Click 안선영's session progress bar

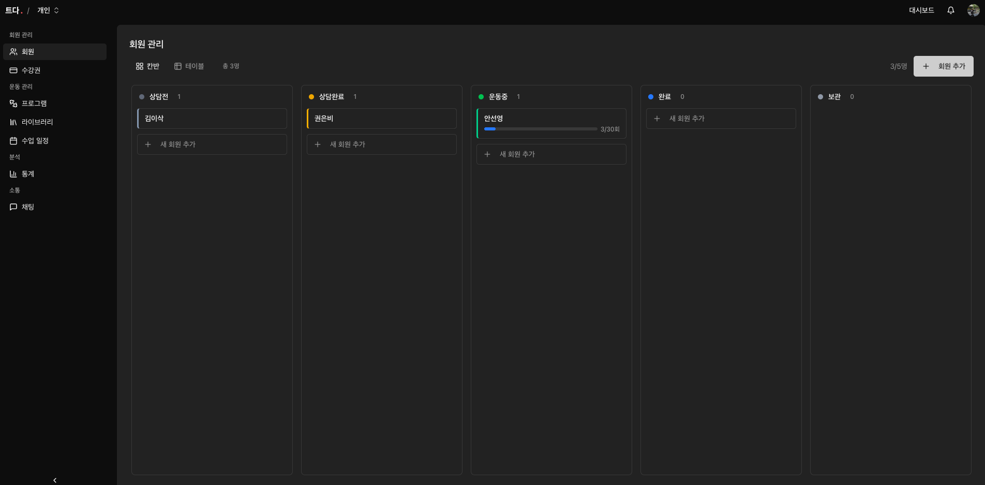(x=541, y=129)
